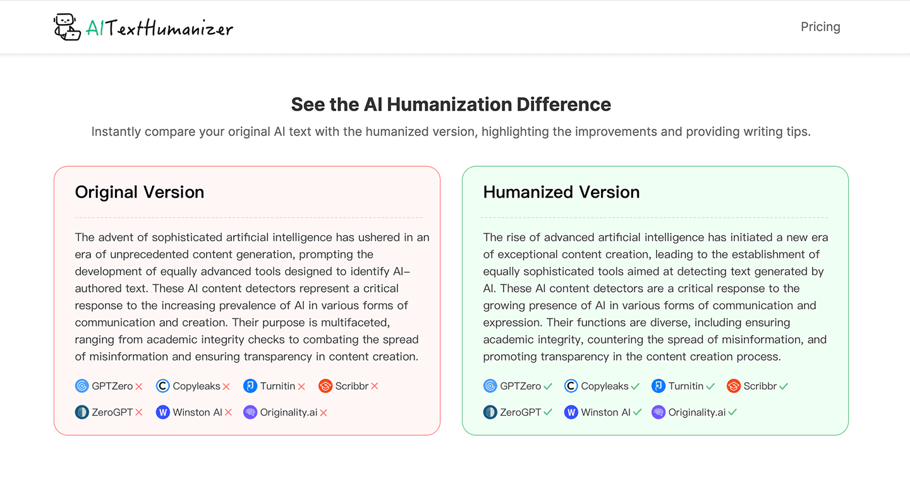This screenshot has height=497, width=910.
Task: Select the Original Version card heading
Action: [x=140, y=192]
